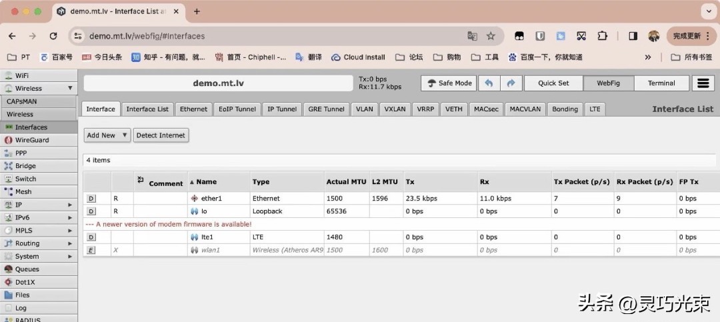Open PPP in the sidebar
Screen dimensions: 720x322
(x=39, y=153)
